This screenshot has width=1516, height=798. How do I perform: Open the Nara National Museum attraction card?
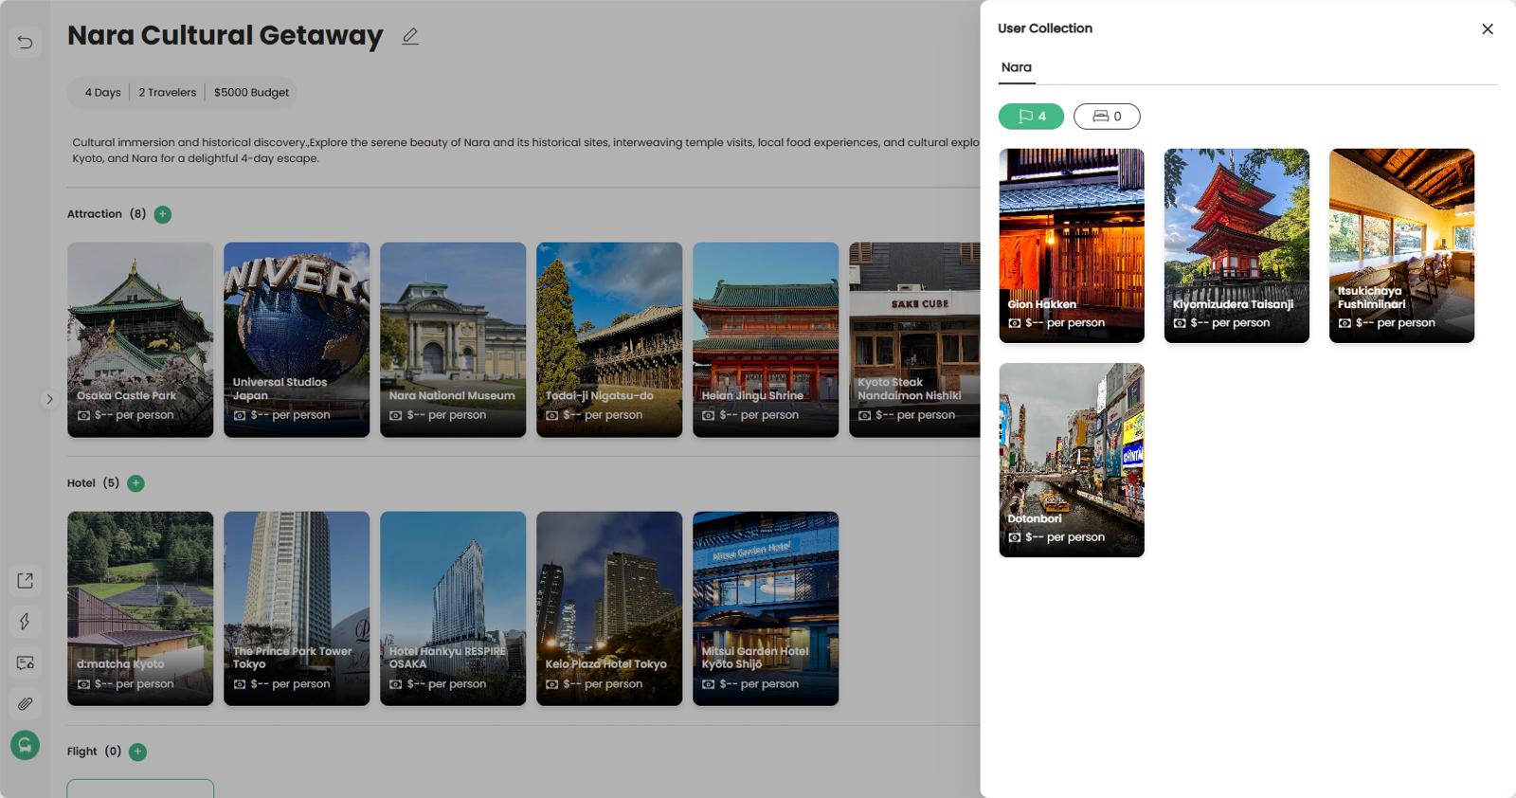tap(452, 339)
